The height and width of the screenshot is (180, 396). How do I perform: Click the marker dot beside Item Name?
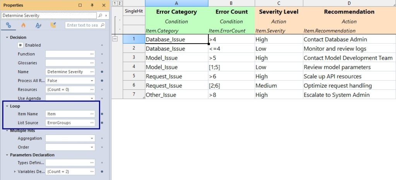102,114
